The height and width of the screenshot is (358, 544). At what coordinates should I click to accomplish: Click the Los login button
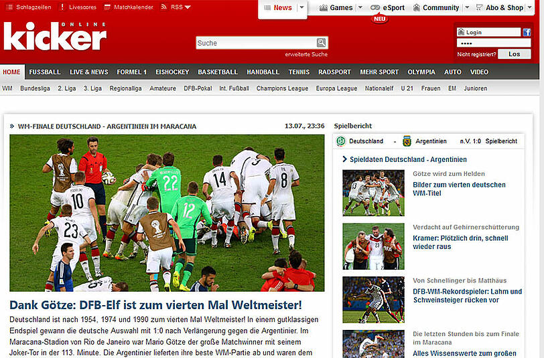click(x=514, y=54)
